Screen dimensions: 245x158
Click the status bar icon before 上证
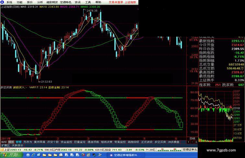[2, 150]
